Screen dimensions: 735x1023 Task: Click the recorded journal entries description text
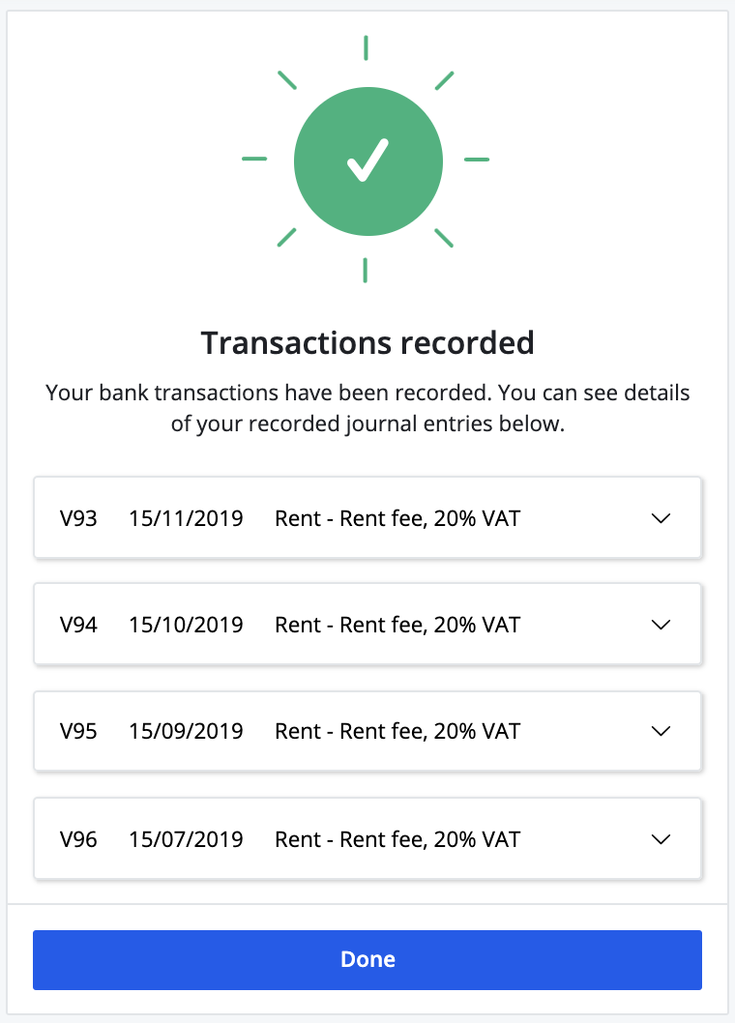click(x=367, y=407)
